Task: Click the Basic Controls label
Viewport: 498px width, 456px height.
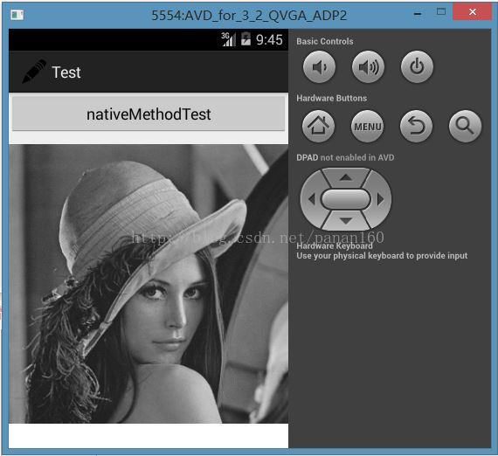Action: 325,41
